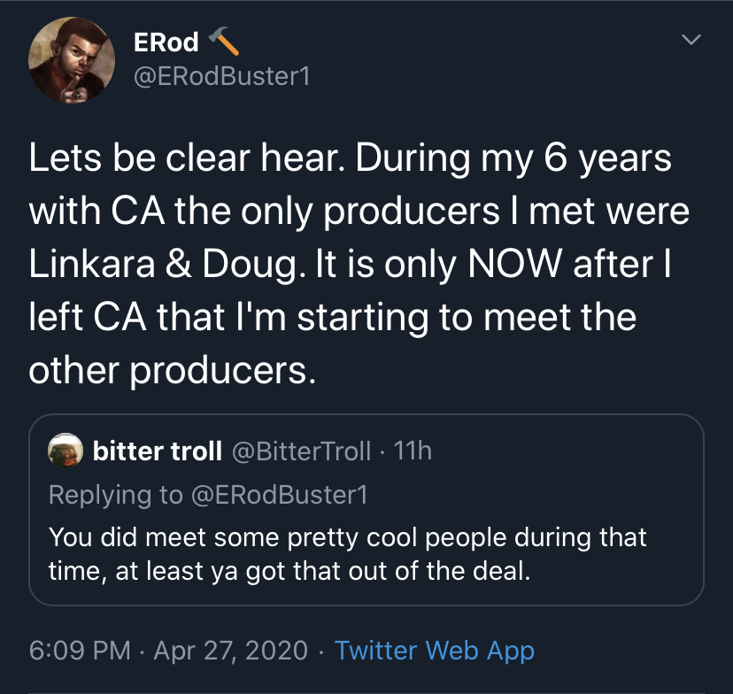
Task: Click the @BitterTroll handle in quoted tweet
Action: [302, 451]
